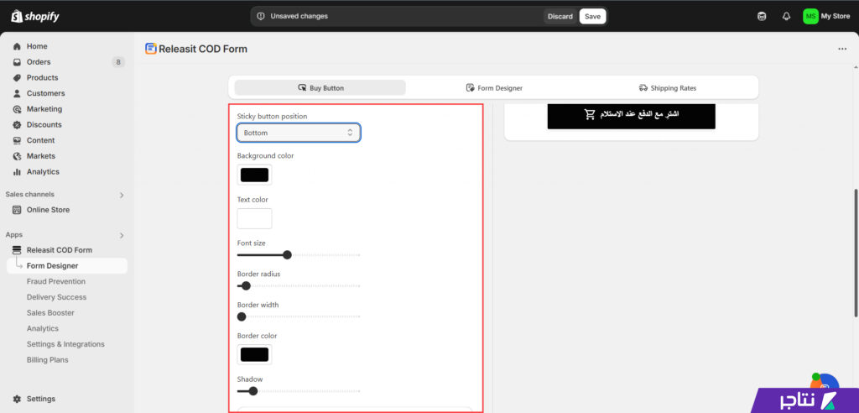Click the Border radius slider handle
This screenshot has width=859, height=413.
click(x=246, y=285)
